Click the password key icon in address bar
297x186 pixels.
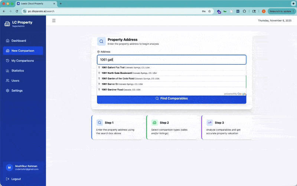pyautogui.click(x=203, y=11)
